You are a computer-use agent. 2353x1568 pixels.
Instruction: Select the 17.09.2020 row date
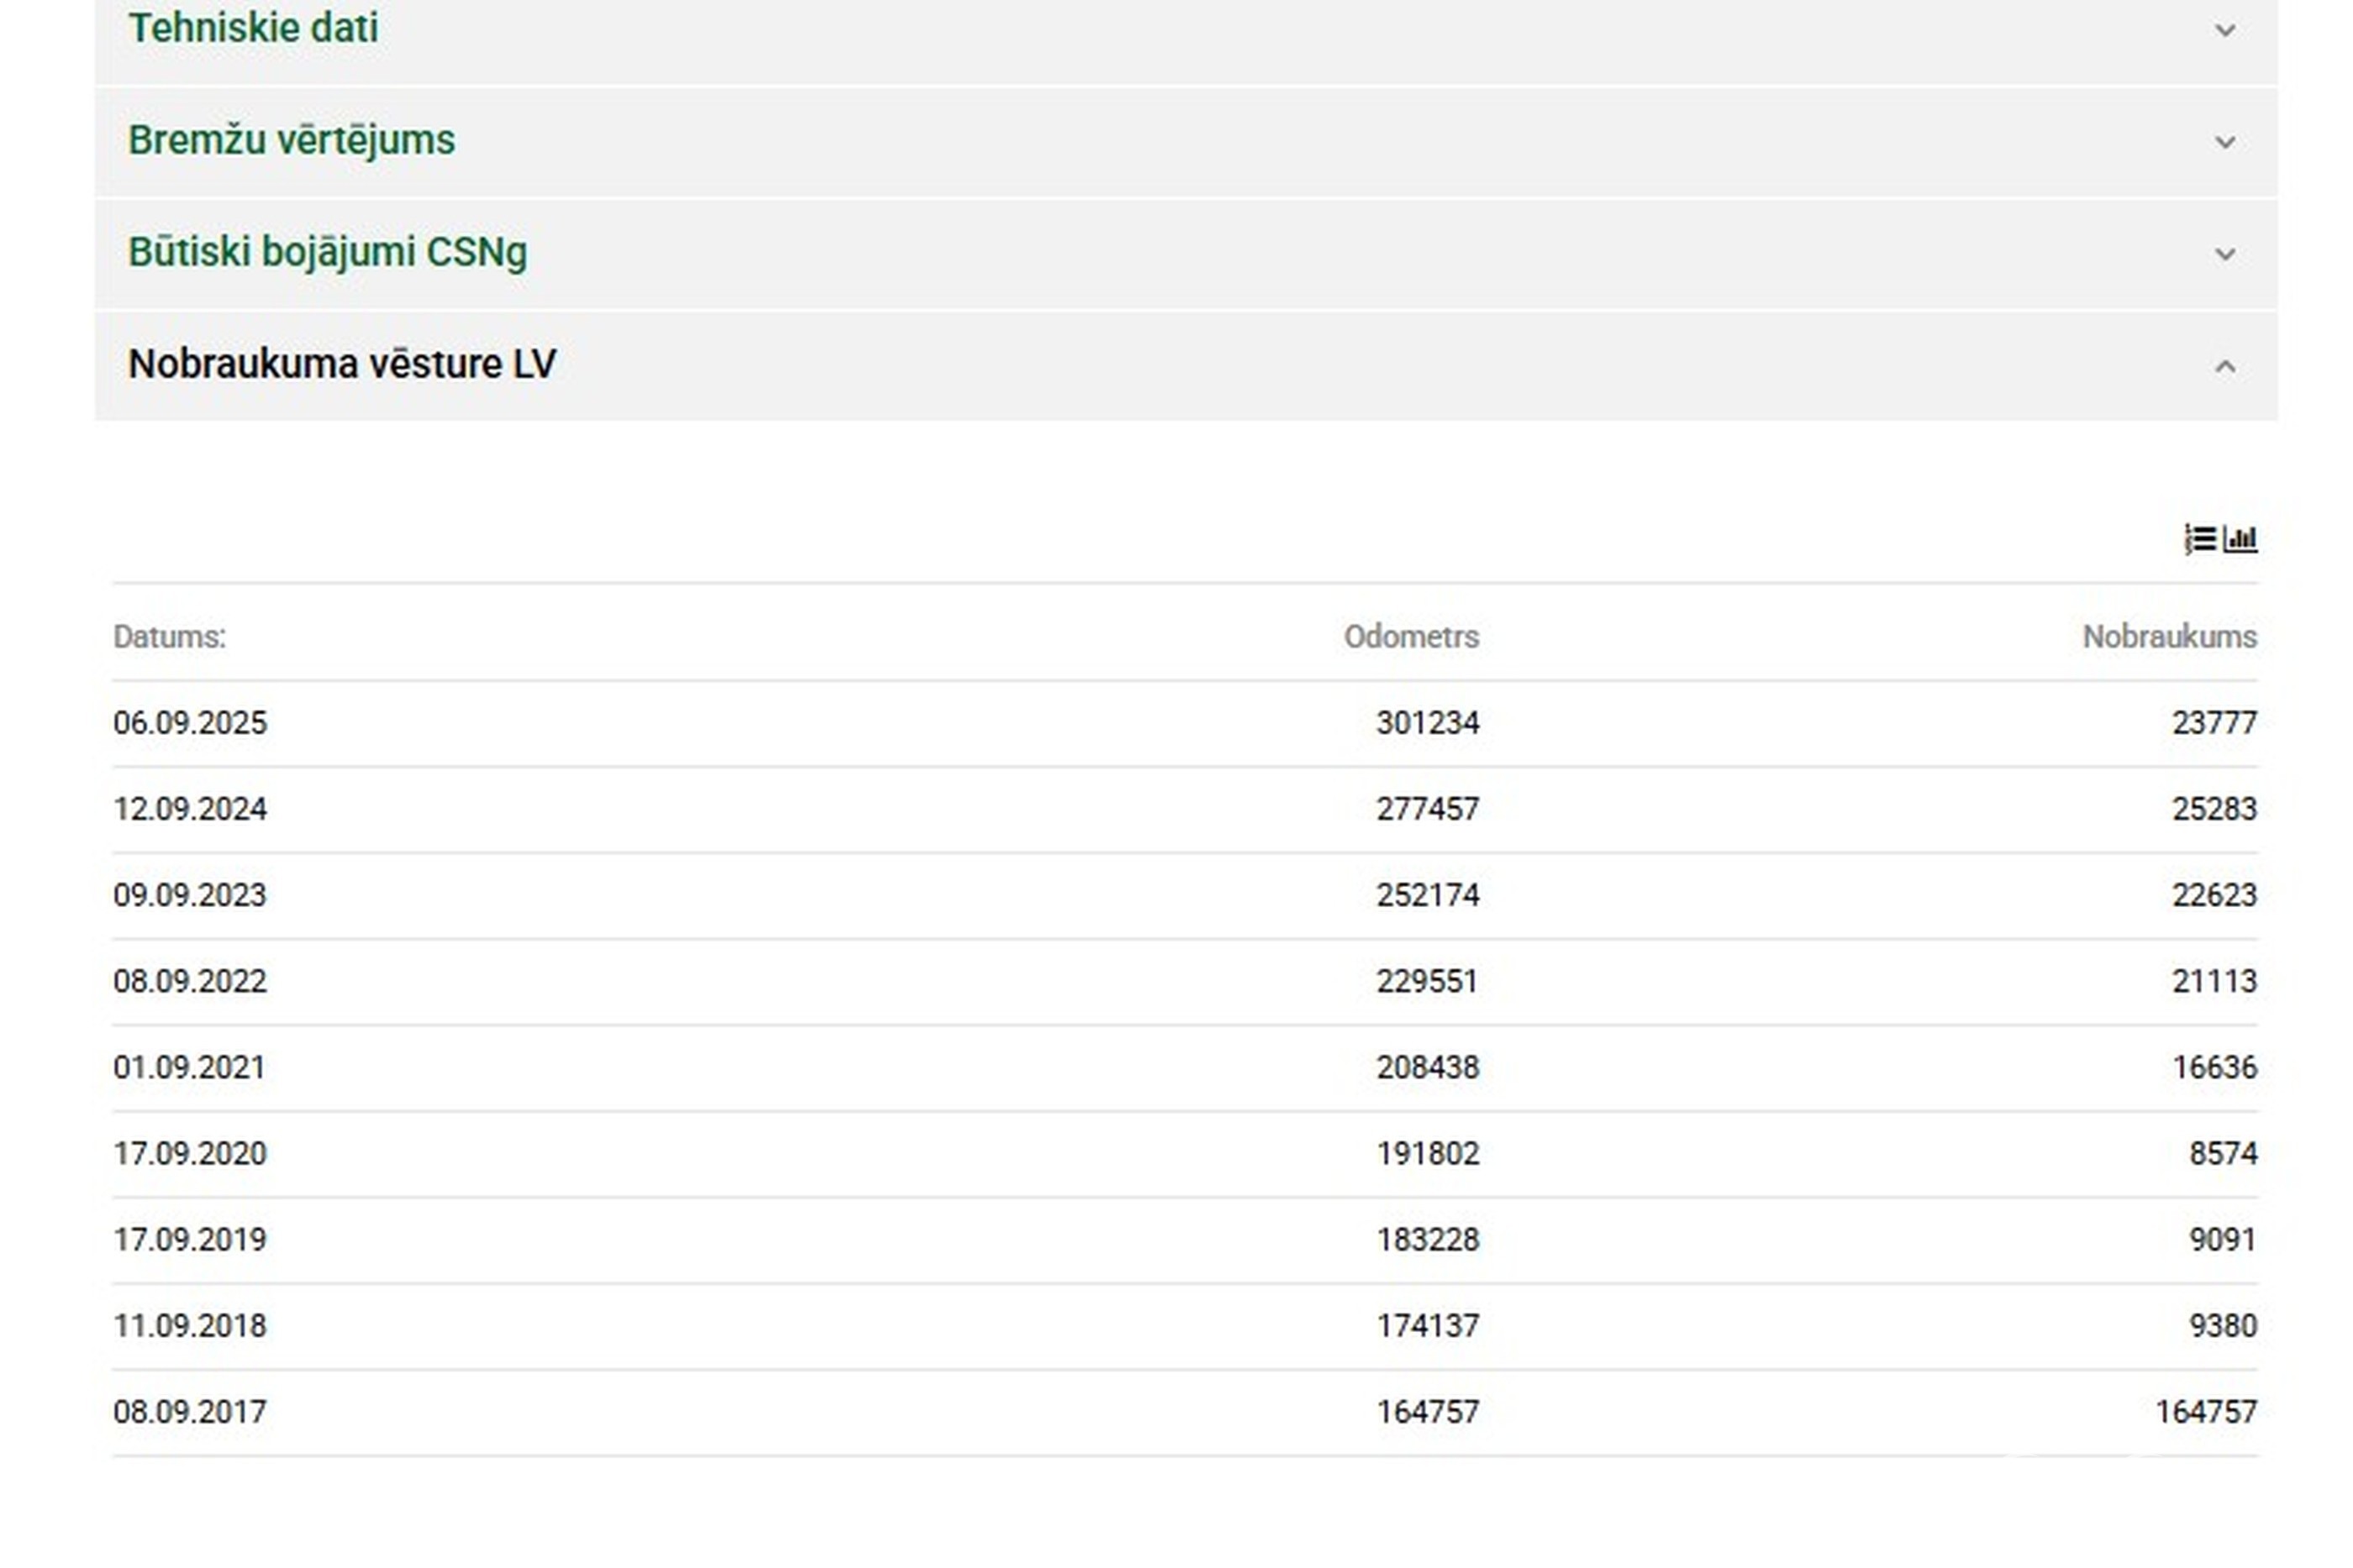point(190,1154)
